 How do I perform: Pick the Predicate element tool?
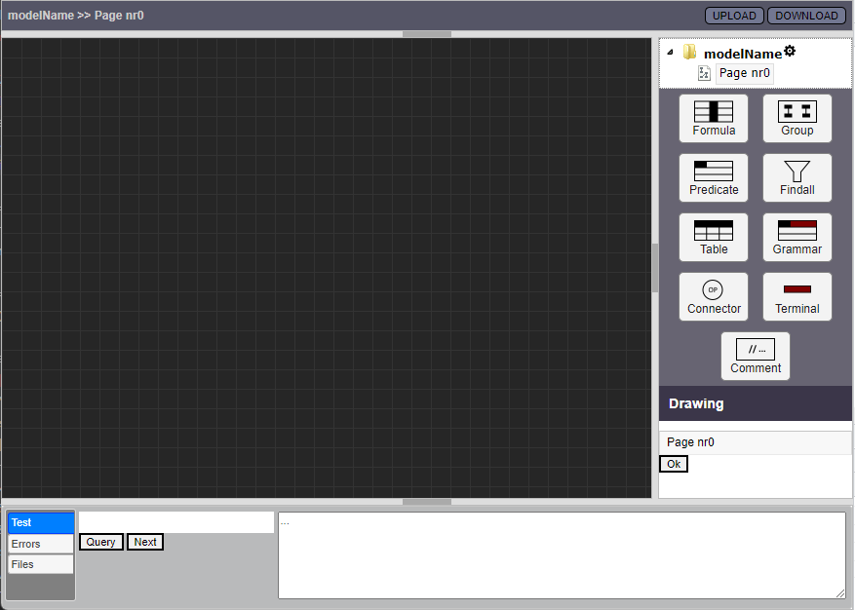click(713, 177)
